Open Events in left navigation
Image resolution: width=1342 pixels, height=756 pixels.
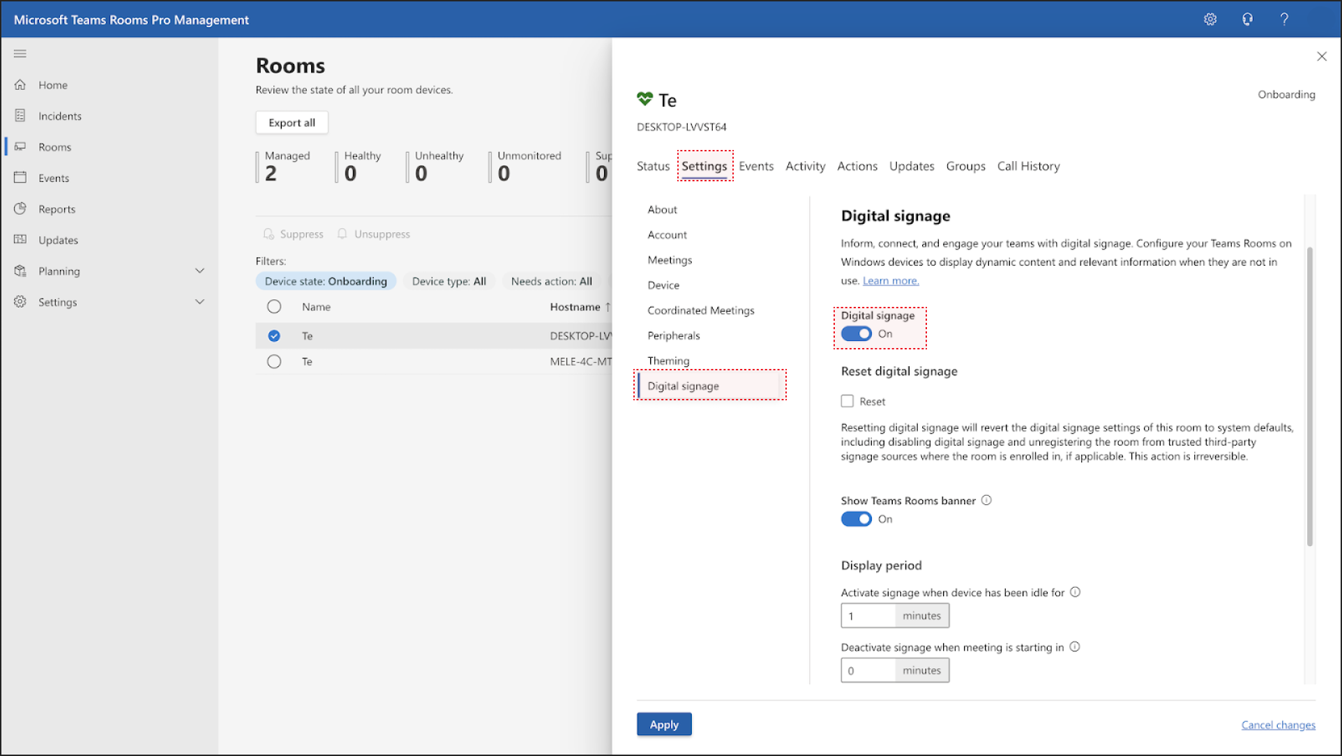click(x=54, y=178)
